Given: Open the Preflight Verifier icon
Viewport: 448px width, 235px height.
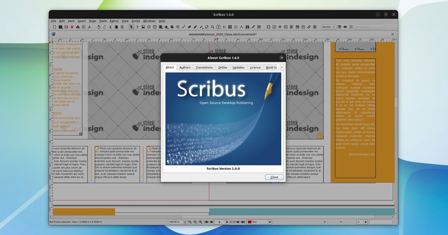Looking at the screenshot, I should point(83,27).
